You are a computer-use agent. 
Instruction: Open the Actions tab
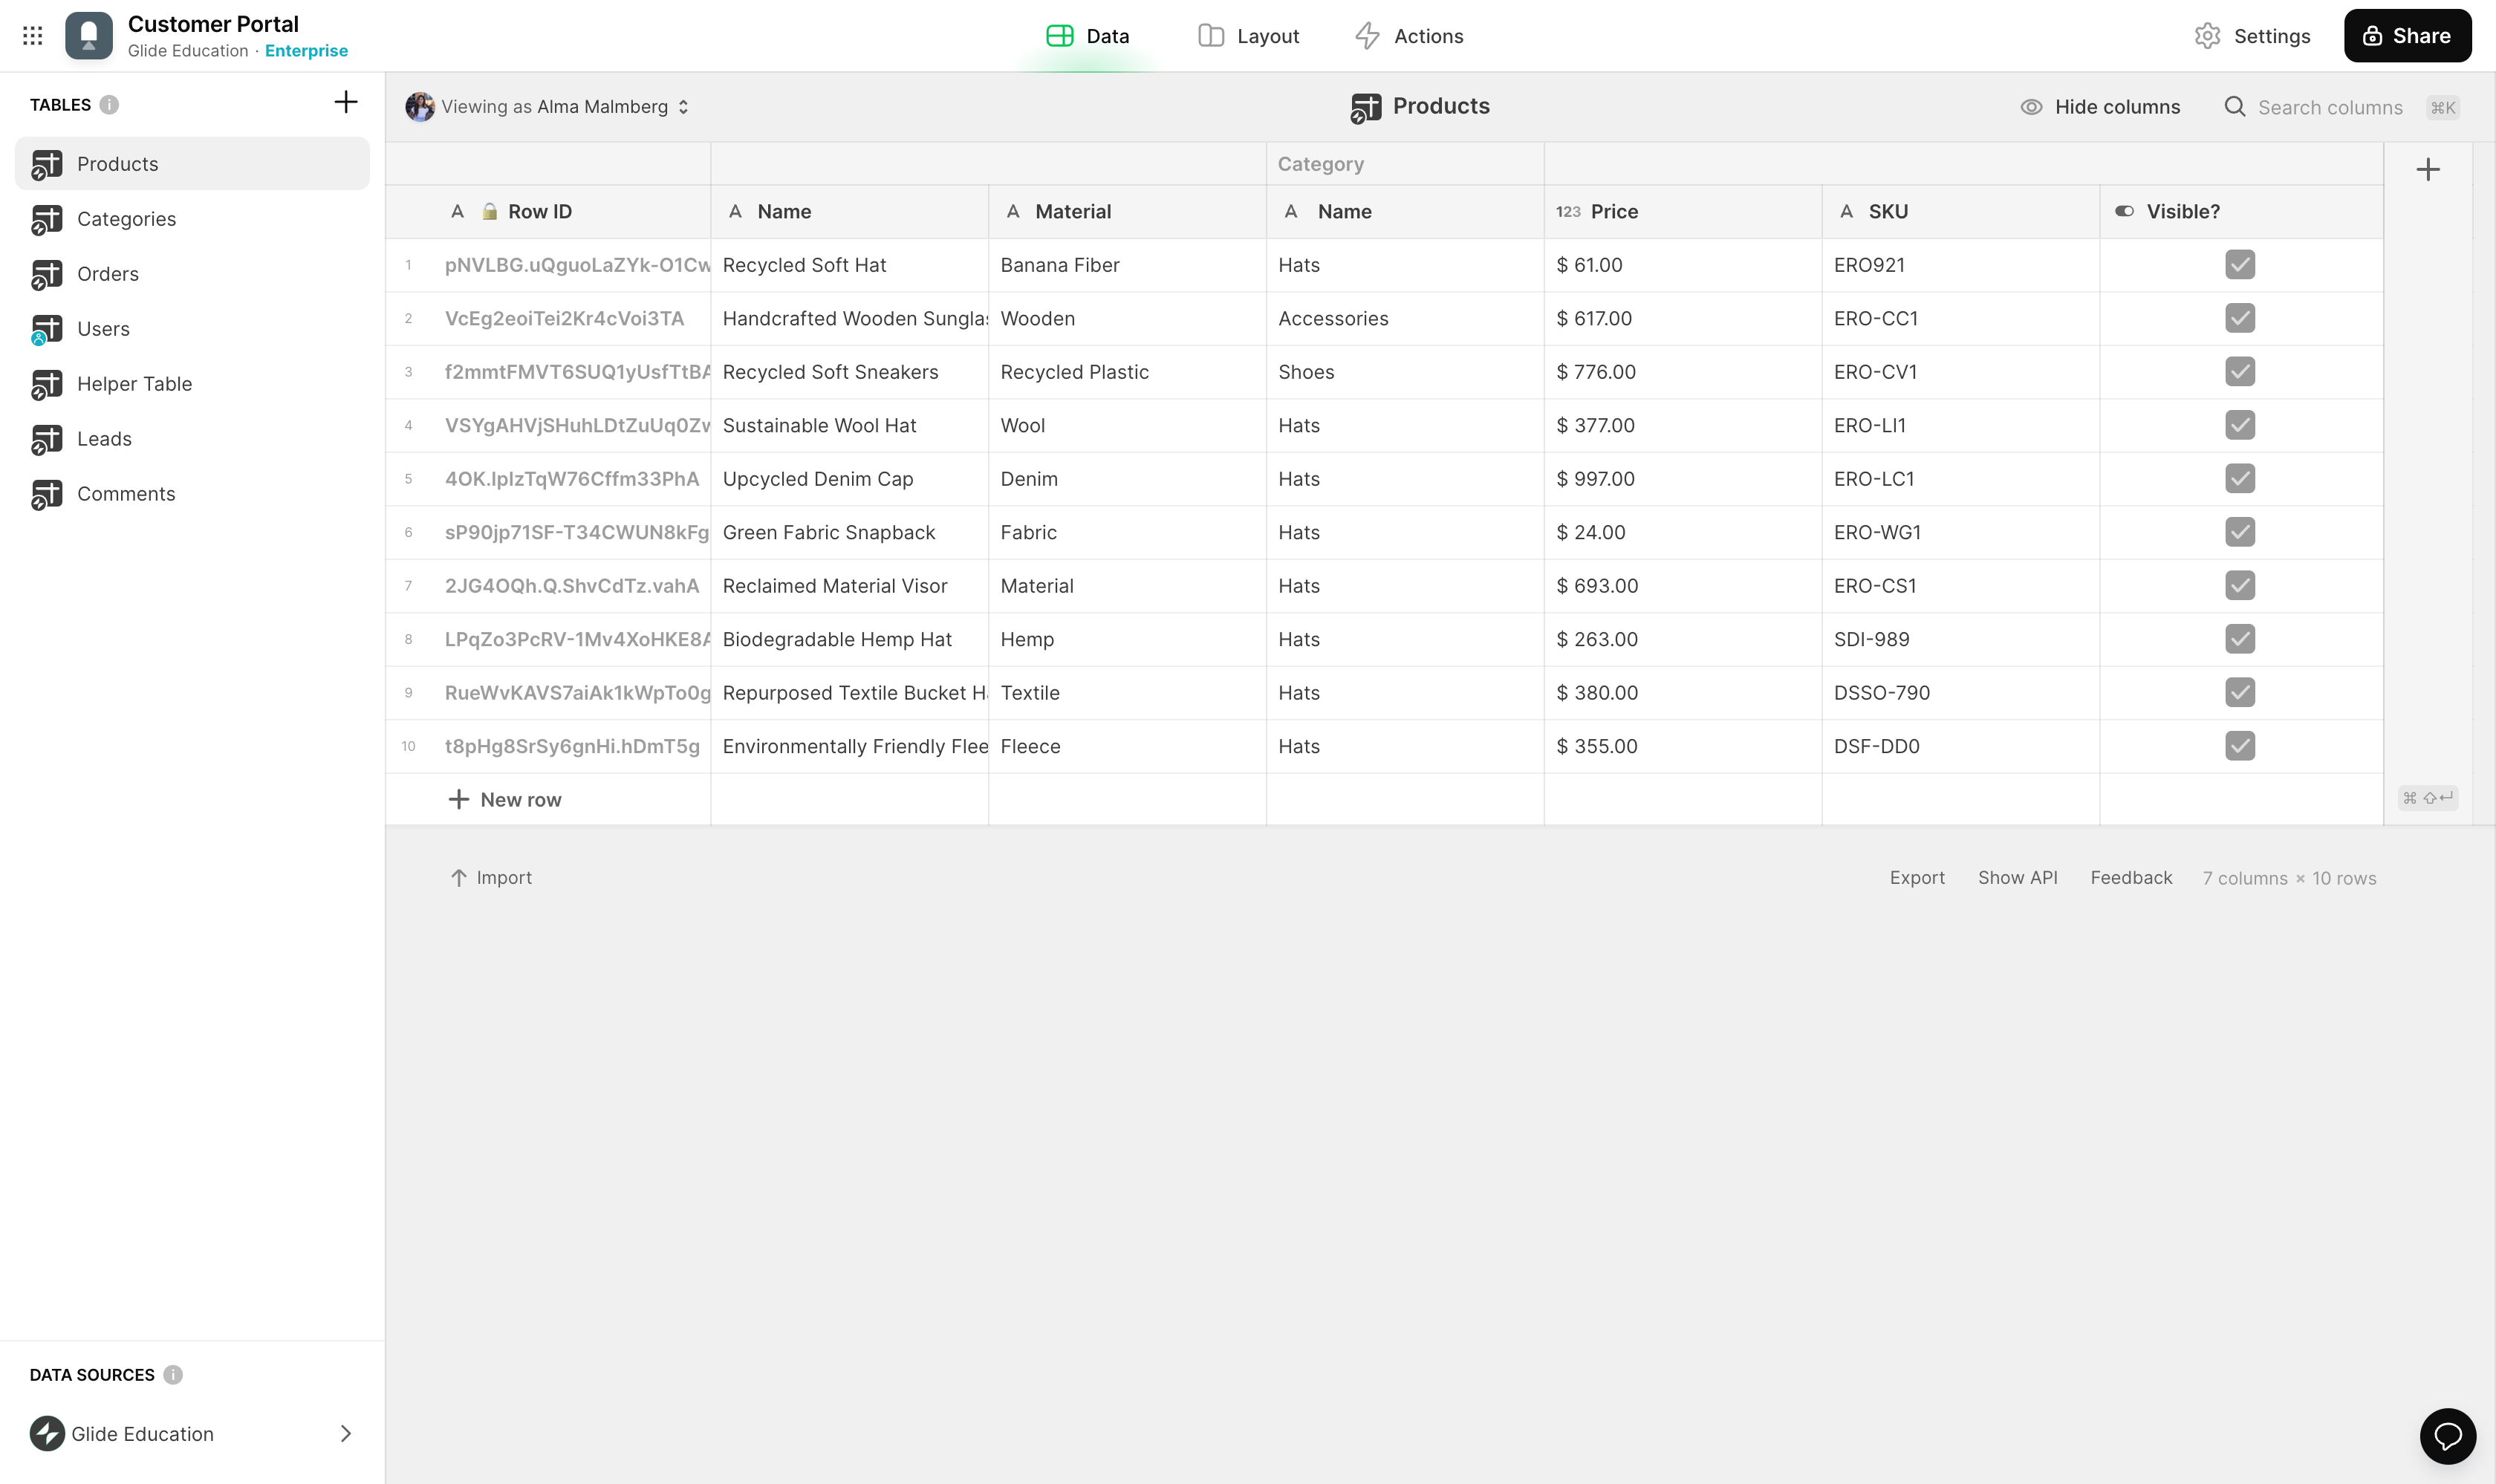click(1408, 35)
